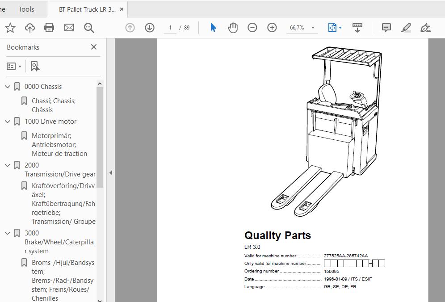Switch to the Tools tab
The image size is (445, 302).
pyautogui.click(x=26, y=9)
